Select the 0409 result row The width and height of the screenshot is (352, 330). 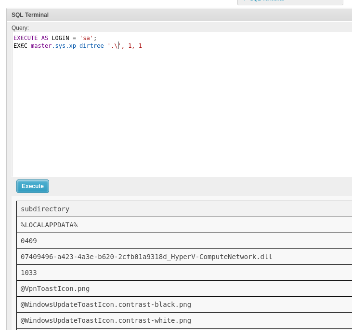[x=29, y=241]
